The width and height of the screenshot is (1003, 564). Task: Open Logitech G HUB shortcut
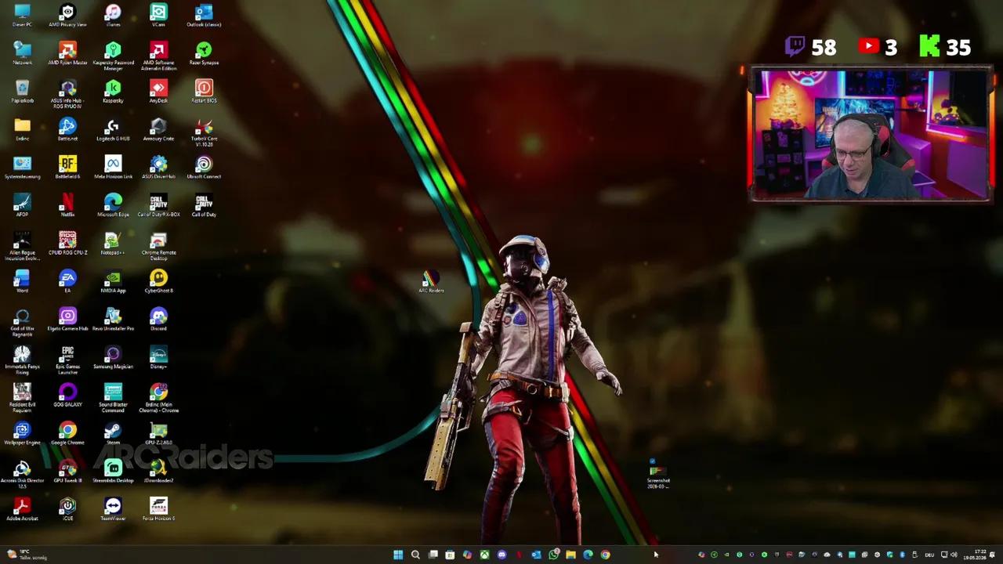point(113,129)
